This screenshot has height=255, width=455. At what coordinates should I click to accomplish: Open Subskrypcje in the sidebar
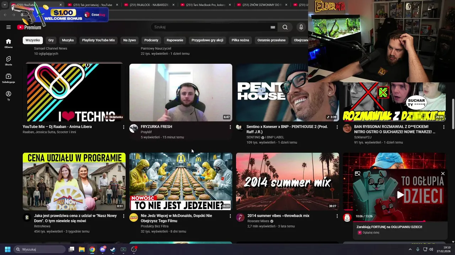coord(9,78)
